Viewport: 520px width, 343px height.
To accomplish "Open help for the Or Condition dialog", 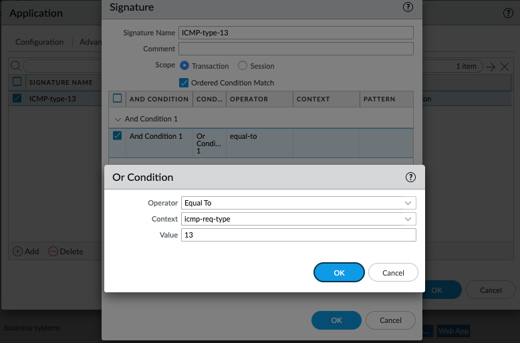I will [410, 178].
